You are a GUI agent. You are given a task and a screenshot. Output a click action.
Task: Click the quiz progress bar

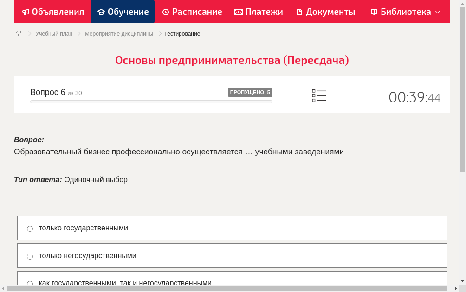click(151, 102)
